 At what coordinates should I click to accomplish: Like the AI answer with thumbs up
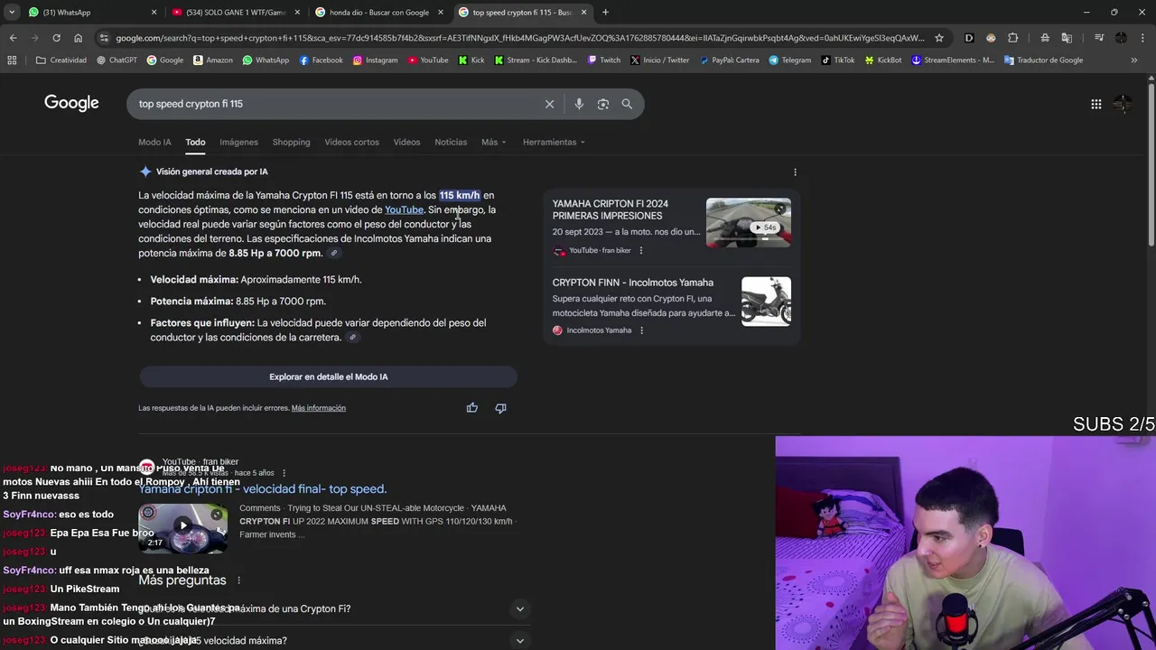tap(471, 408)
